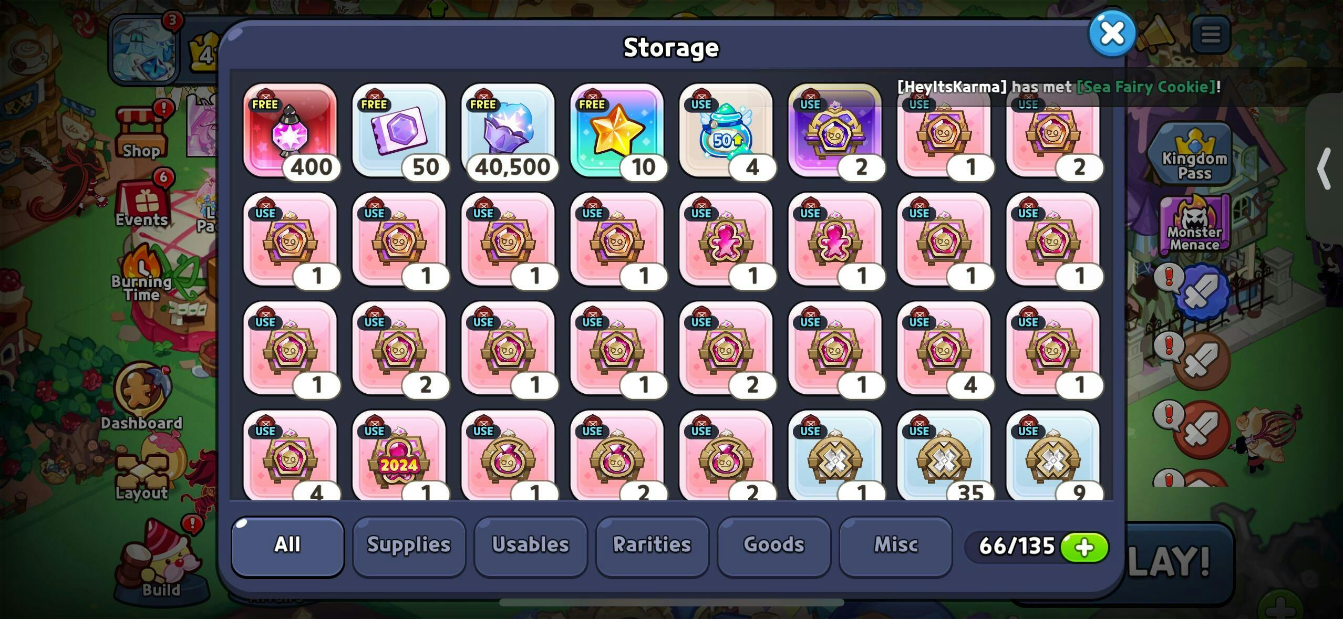
Task: Select the crystal item showing 40,500
Action: [x=508, y=131]
